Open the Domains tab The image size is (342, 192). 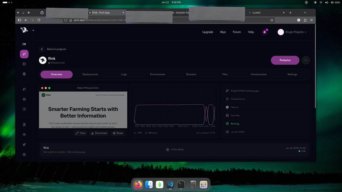pyautogui.click(x=191, y=75)
